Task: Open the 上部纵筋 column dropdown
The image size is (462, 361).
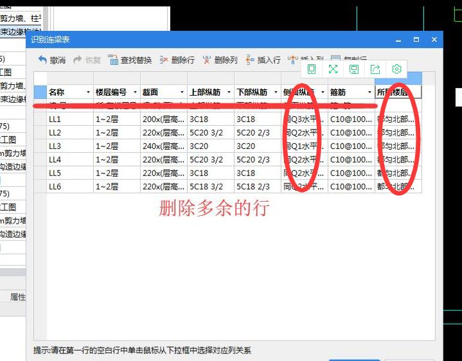Action: pyautogui.click(x=229, y=92)
